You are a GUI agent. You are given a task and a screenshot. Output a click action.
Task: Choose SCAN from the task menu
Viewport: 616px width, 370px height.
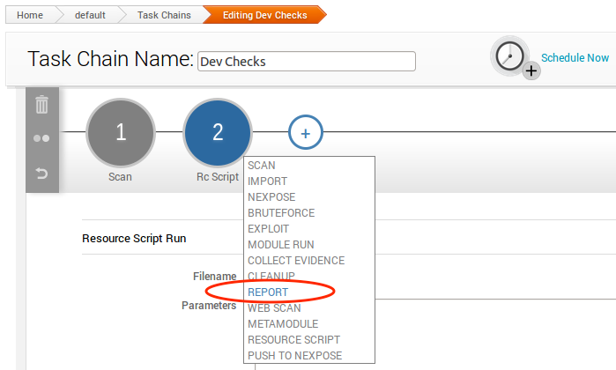(262, 166)
